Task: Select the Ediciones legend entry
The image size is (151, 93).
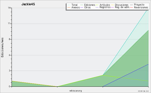Action: 90,5
